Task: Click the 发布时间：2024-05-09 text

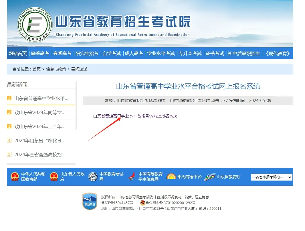Action: pos(250,101)
